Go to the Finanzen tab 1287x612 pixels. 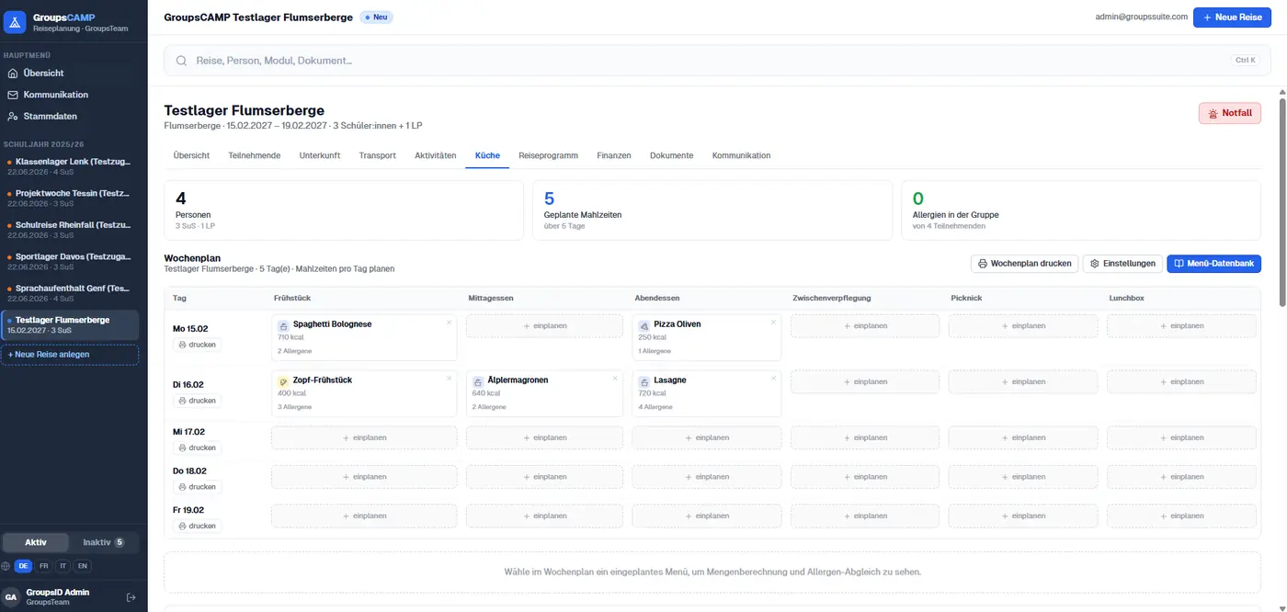point(614,156)
